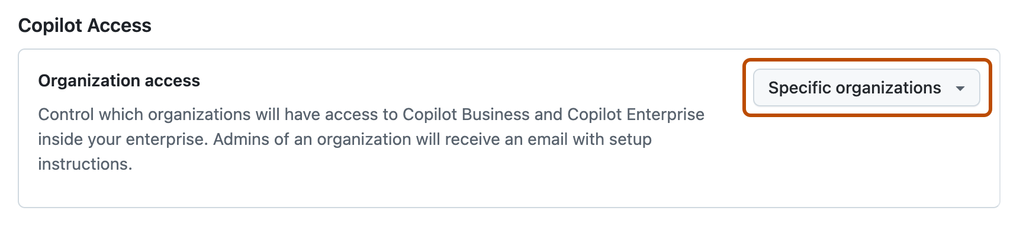Select the 'Copilot Enterprise' text in description
Screen dimensions: 1010x233
tap(636, 114)
